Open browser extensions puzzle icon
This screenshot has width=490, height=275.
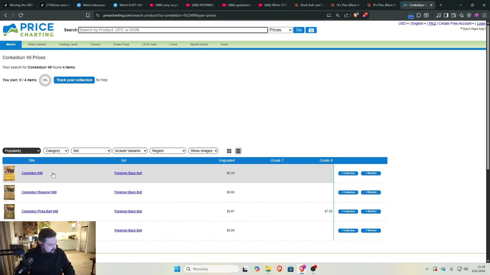[x=418, y=15]
